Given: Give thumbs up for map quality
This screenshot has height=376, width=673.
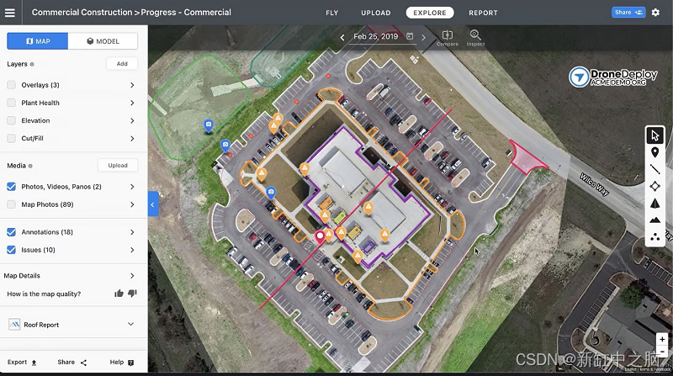Looking at the screenshot, I should [119, 294].
